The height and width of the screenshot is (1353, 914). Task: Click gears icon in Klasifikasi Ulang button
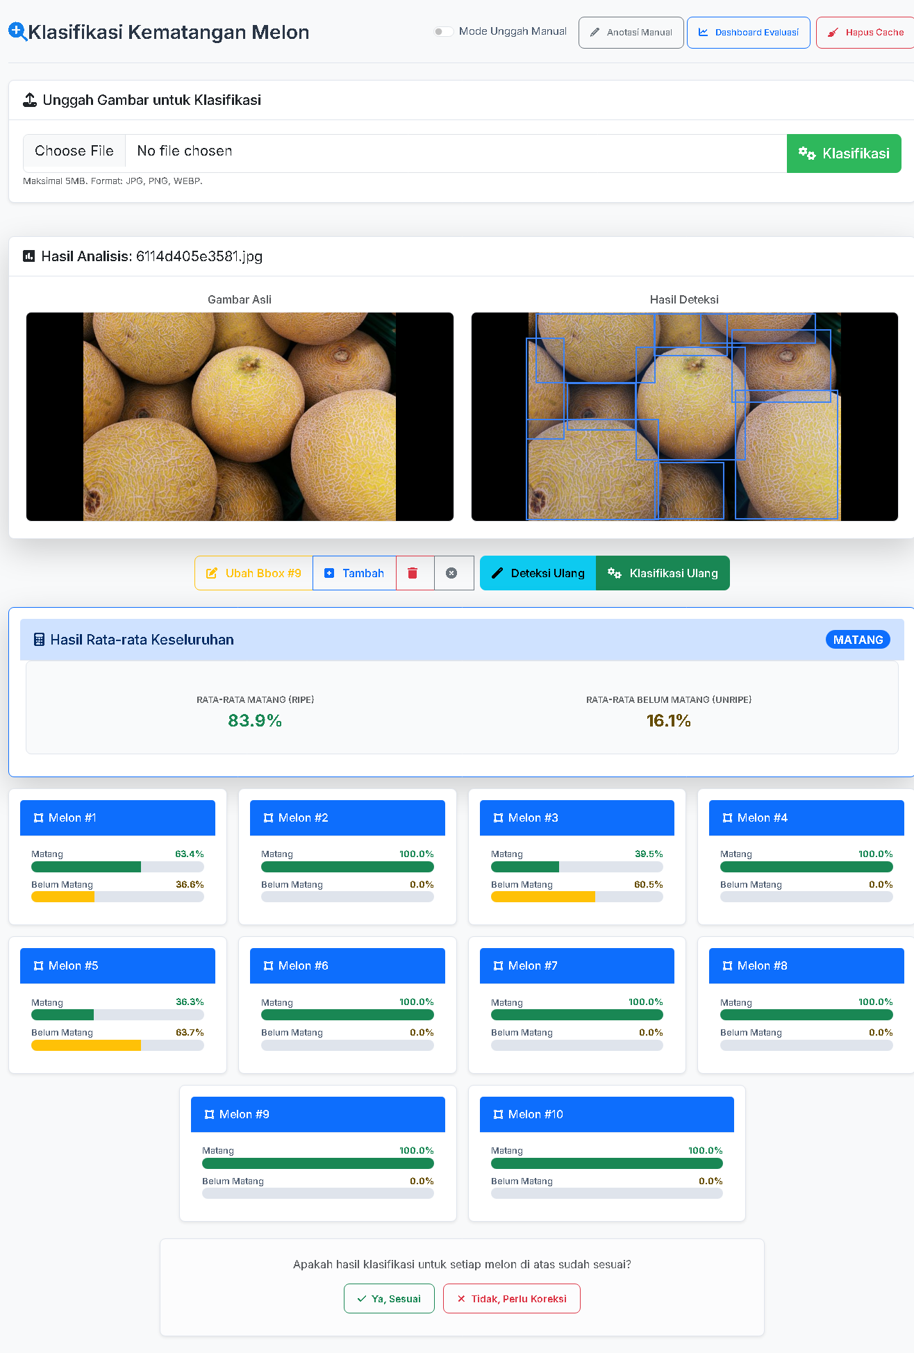coord(615,573)
